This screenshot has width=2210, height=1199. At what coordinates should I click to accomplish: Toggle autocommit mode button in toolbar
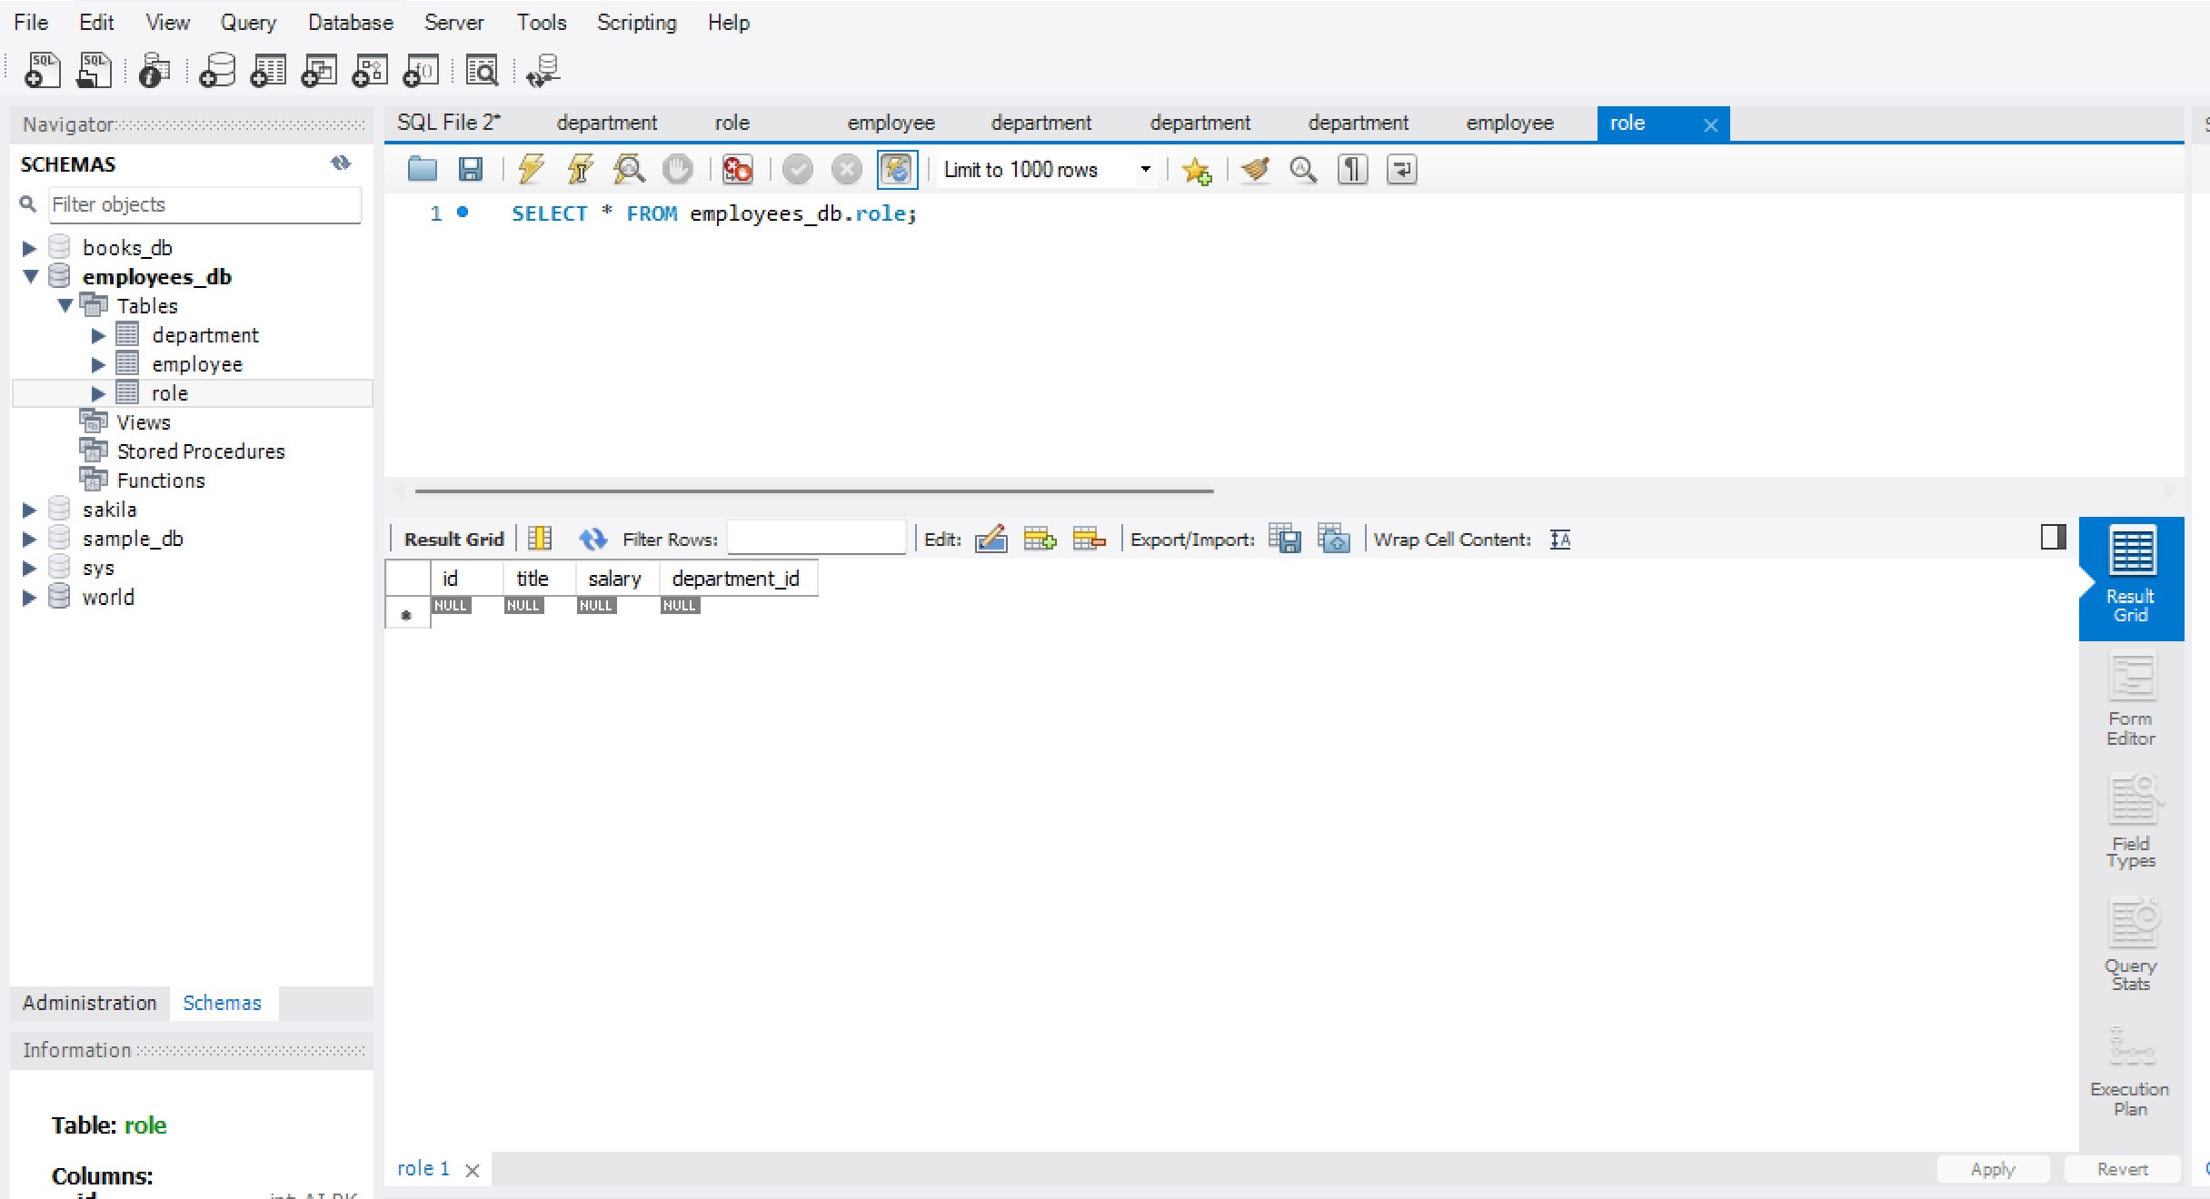[x=897, y=169]
